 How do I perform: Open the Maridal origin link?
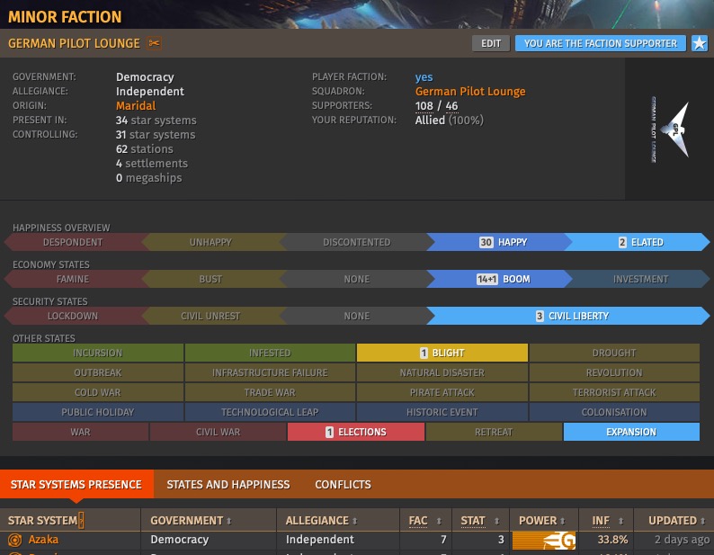point(136,106)
